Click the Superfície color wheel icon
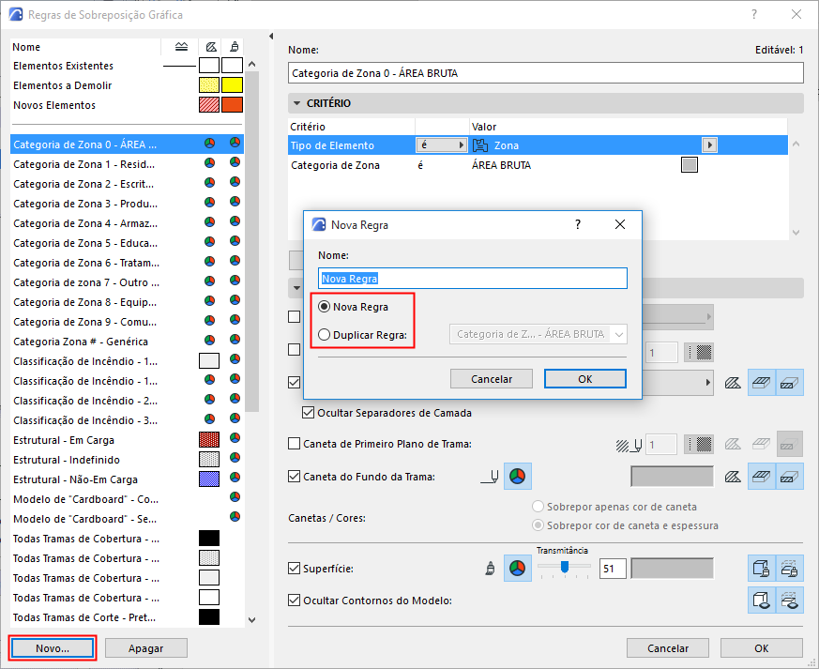819x669 pixels. [x=518, y=569]
